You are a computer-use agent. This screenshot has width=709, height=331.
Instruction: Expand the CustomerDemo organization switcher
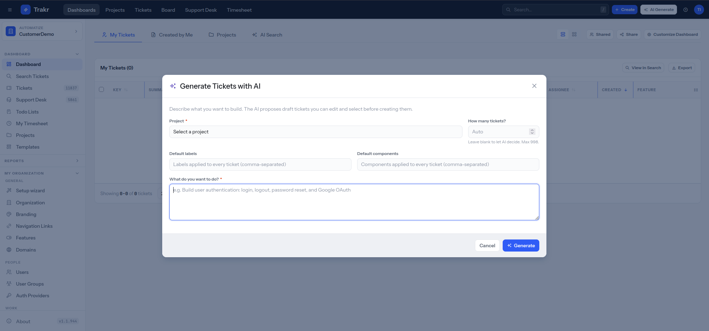[42, 31]
